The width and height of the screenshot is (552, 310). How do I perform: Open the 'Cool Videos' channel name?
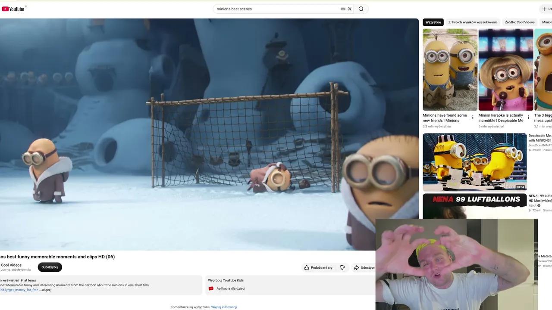(11, 265)
